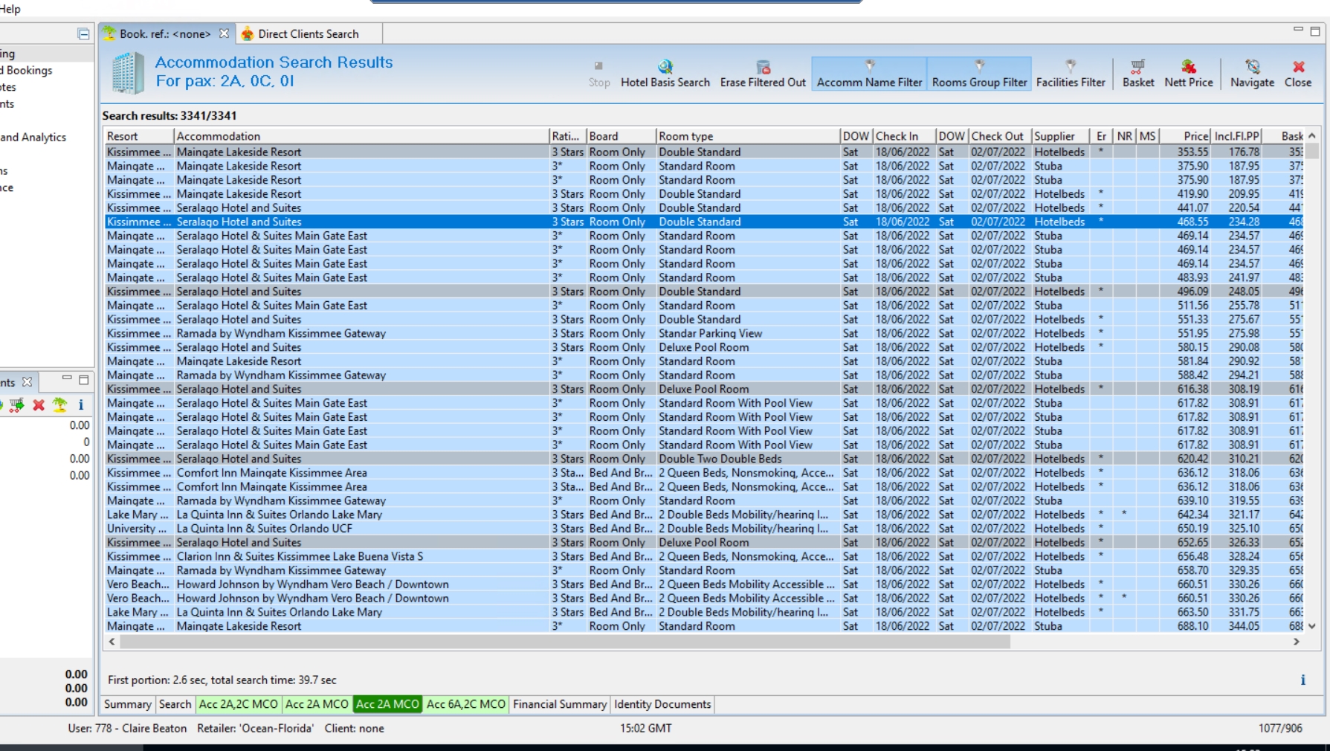The image size is (1330, 751).
Task: Click the red X delete icon in left panel
Action: tap(39, 404)
